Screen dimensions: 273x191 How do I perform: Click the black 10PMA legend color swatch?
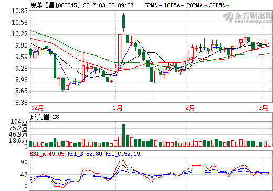pyautogui.click(x=183, y=6)
